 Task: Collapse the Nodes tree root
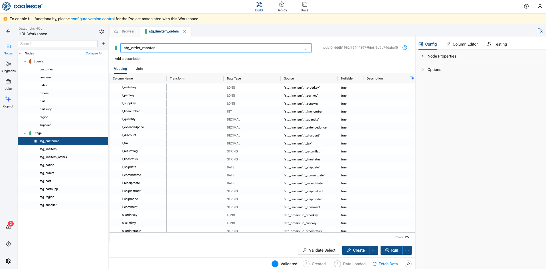(x=20, y=53)
